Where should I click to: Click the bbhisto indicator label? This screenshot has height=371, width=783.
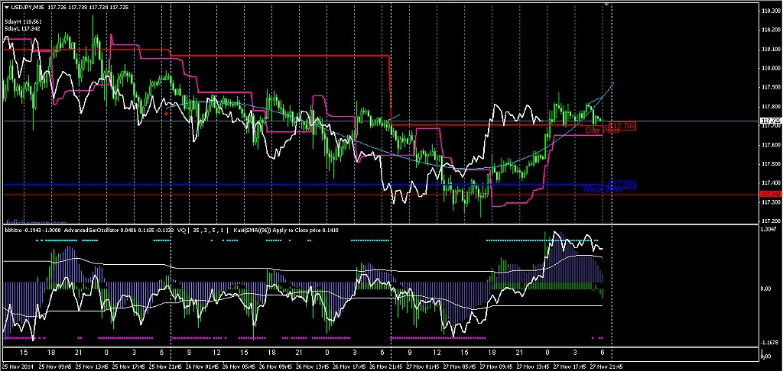point(14,229)
